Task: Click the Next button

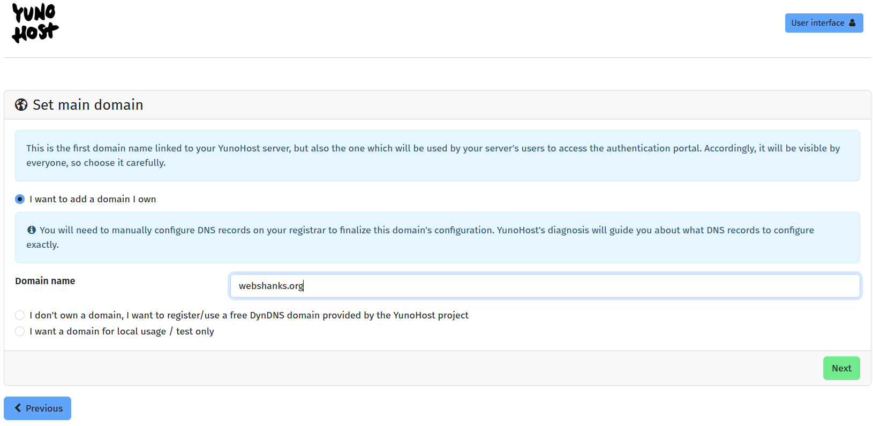Action: (841, 368)
